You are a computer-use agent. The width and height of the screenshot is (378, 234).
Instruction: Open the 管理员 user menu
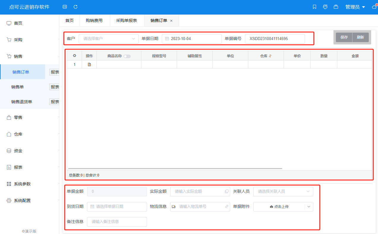tap(355, 7)
